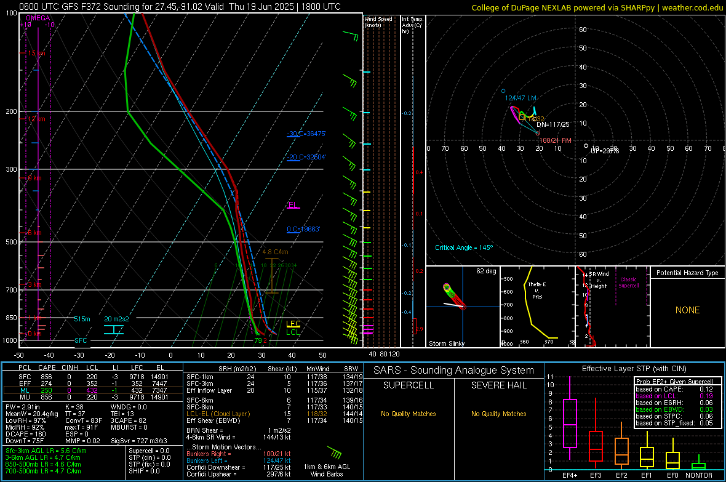
Task: Click the -30 C=36475' level label
Action: 306,134
